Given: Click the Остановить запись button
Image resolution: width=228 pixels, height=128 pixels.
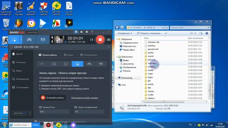Looking at the screenshot, I should (x=53, y=98).
